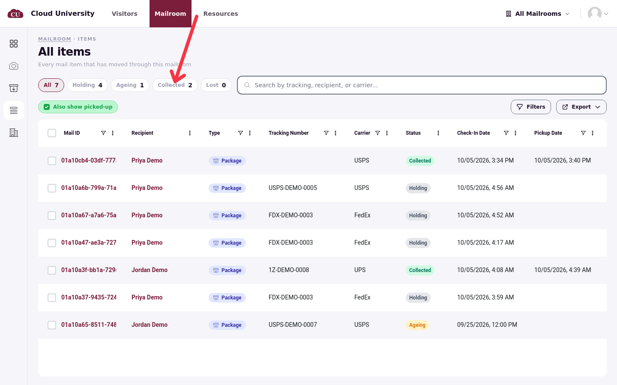Image resolution: width=617 pixels, height=385 pixels.
Task: Open Recipient column options menu
Action: (190, 133)
